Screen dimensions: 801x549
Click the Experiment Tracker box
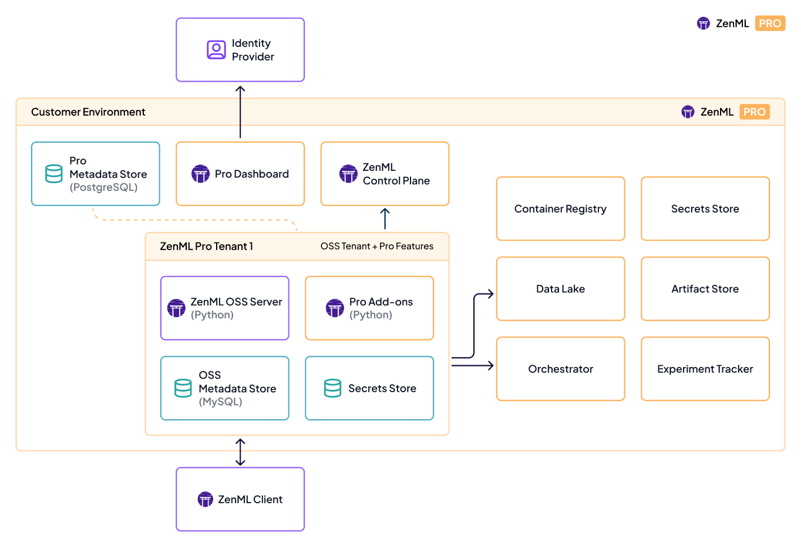(x=705, y=369)
